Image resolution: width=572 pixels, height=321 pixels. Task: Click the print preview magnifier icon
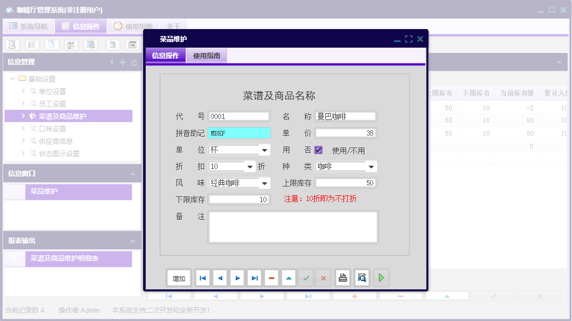point(361,277)
